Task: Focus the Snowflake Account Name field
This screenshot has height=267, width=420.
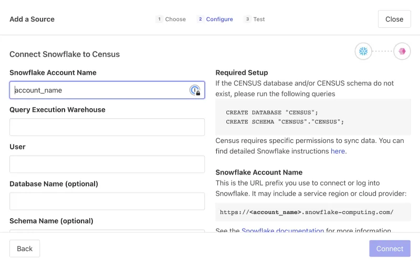Action: tap(100, 90)
